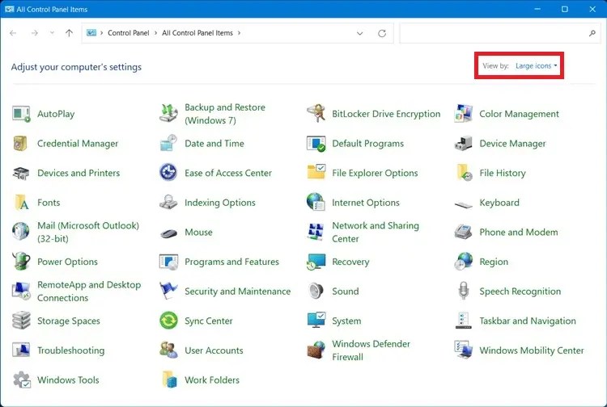The width and height of the screenshot is (607, 407).
Task: Open the Storage Spaces link
Action: [69, 321]
